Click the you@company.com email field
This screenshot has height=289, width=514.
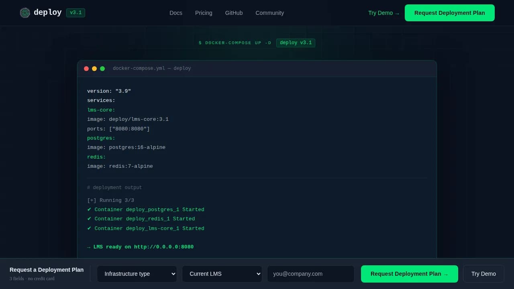[310, 274]
